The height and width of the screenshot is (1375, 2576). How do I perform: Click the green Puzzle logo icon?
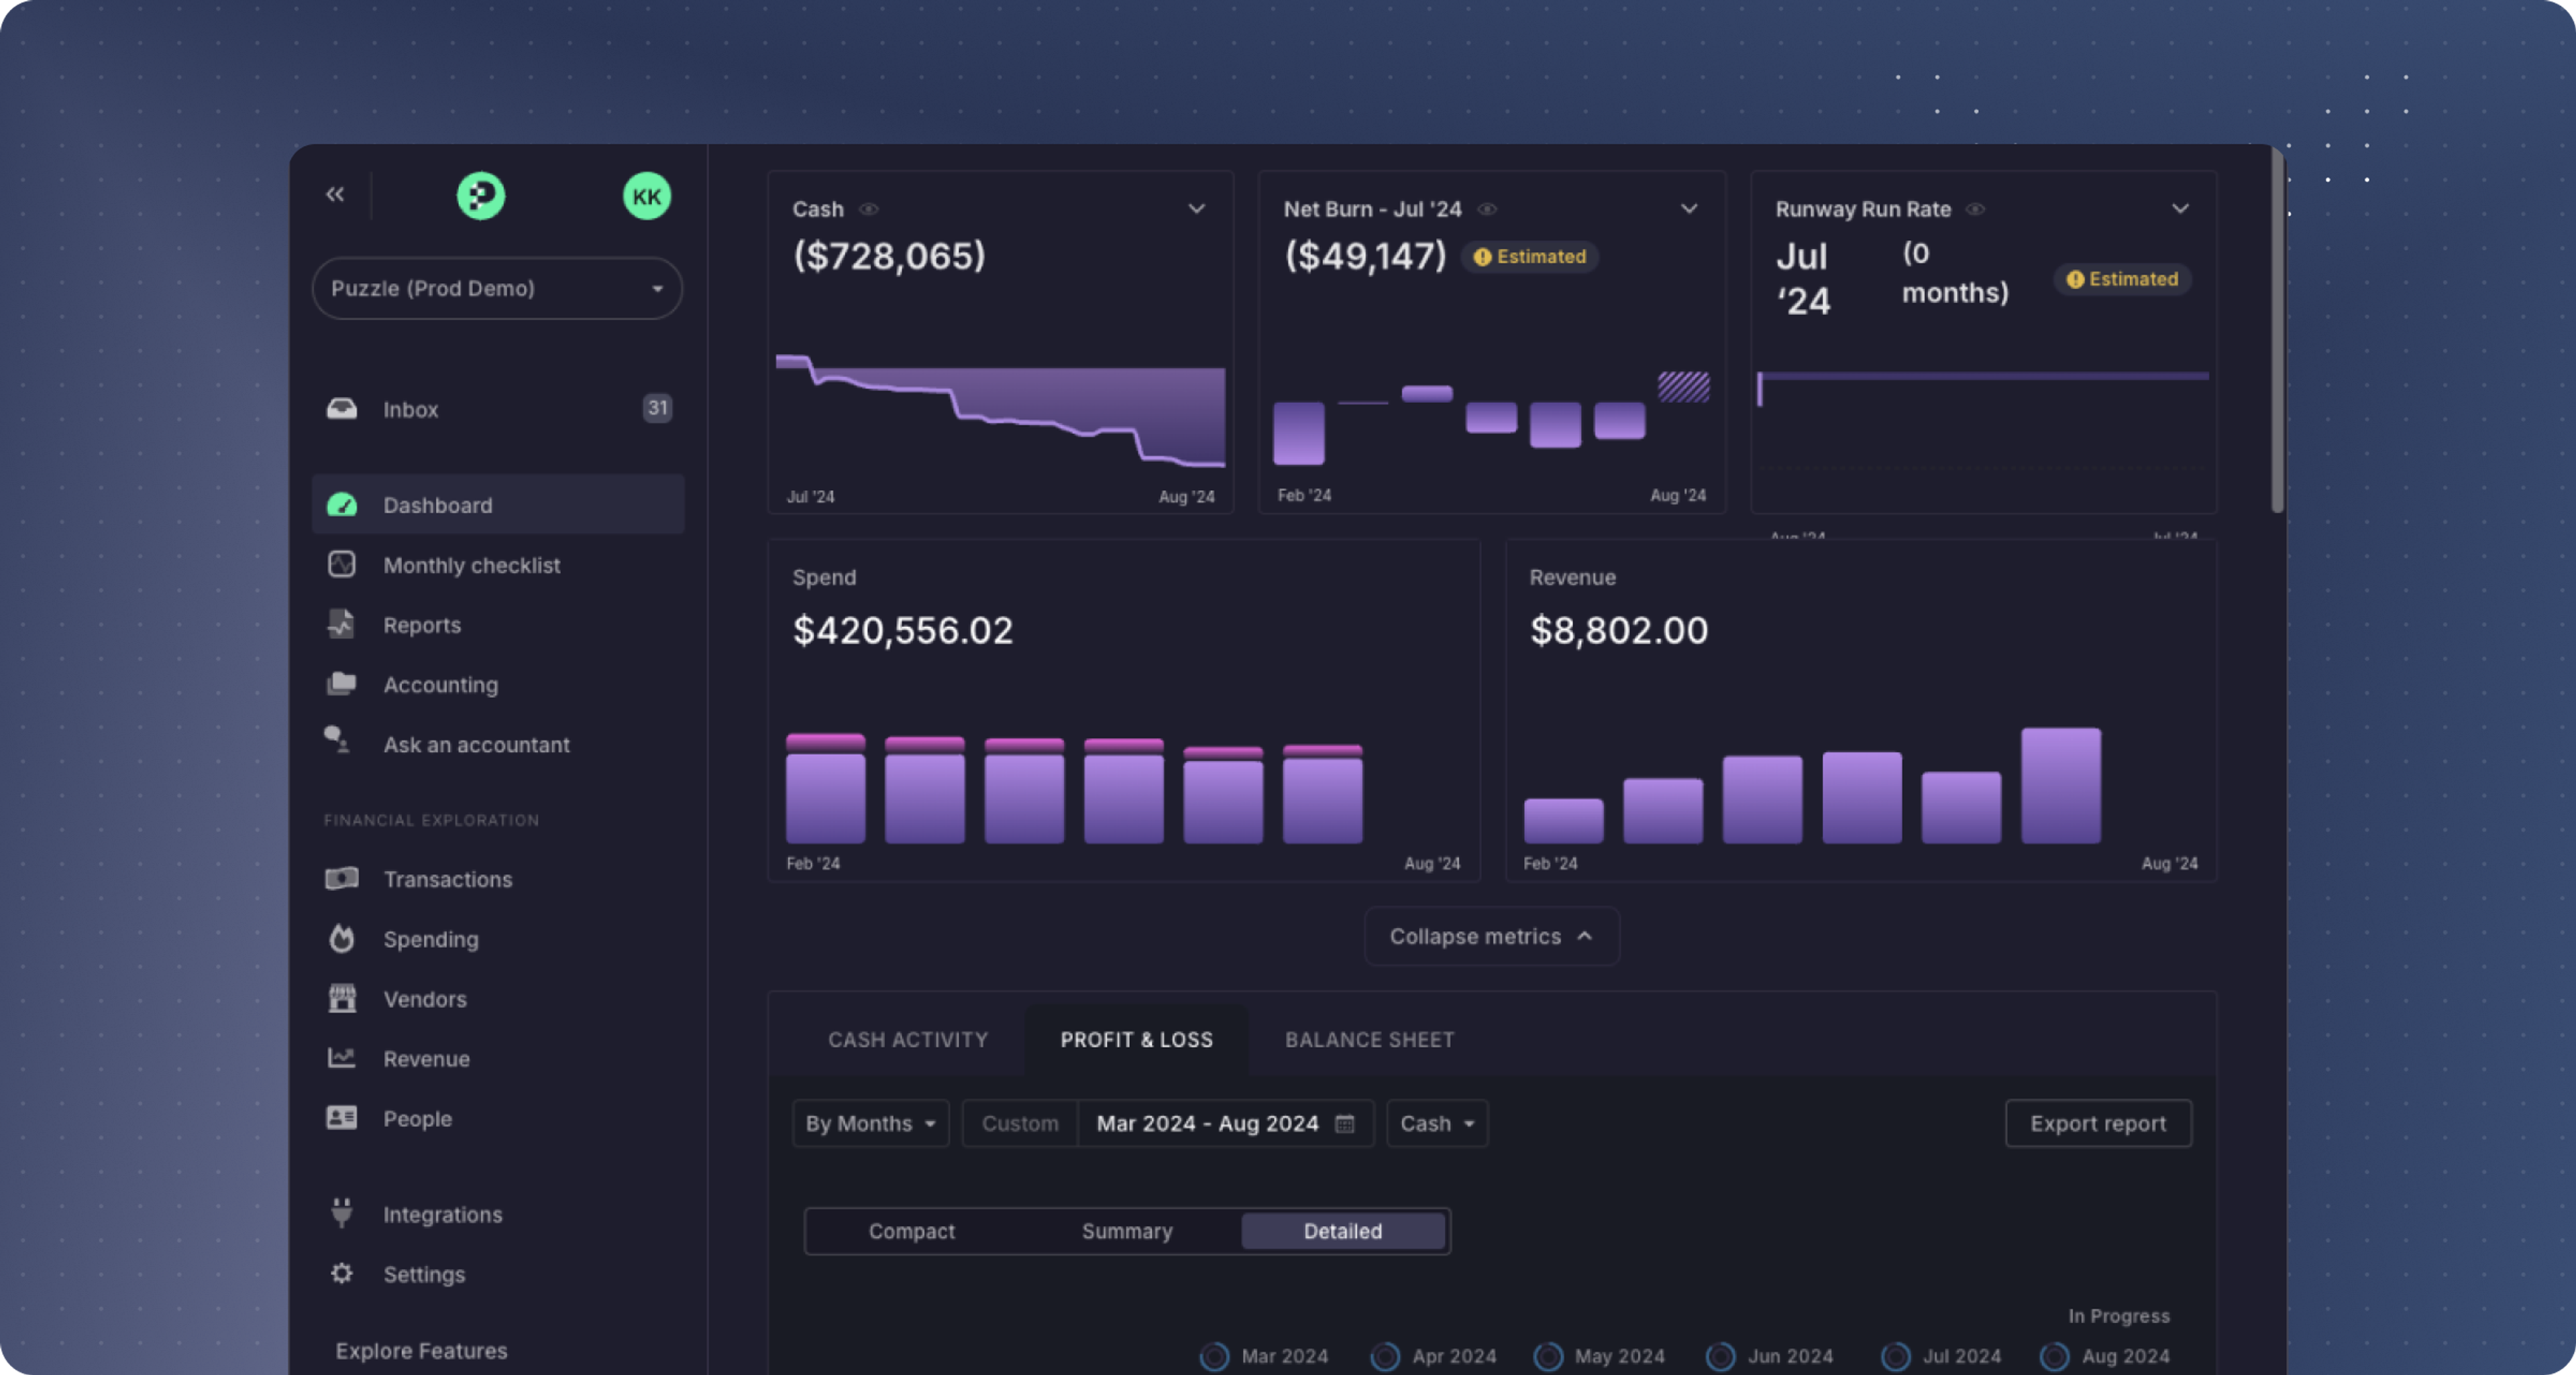pos(481,196)
